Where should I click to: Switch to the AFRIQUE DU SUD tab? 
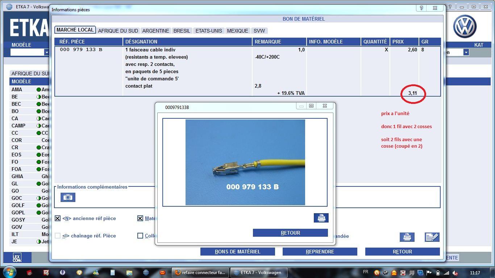(x=118, y=31)
